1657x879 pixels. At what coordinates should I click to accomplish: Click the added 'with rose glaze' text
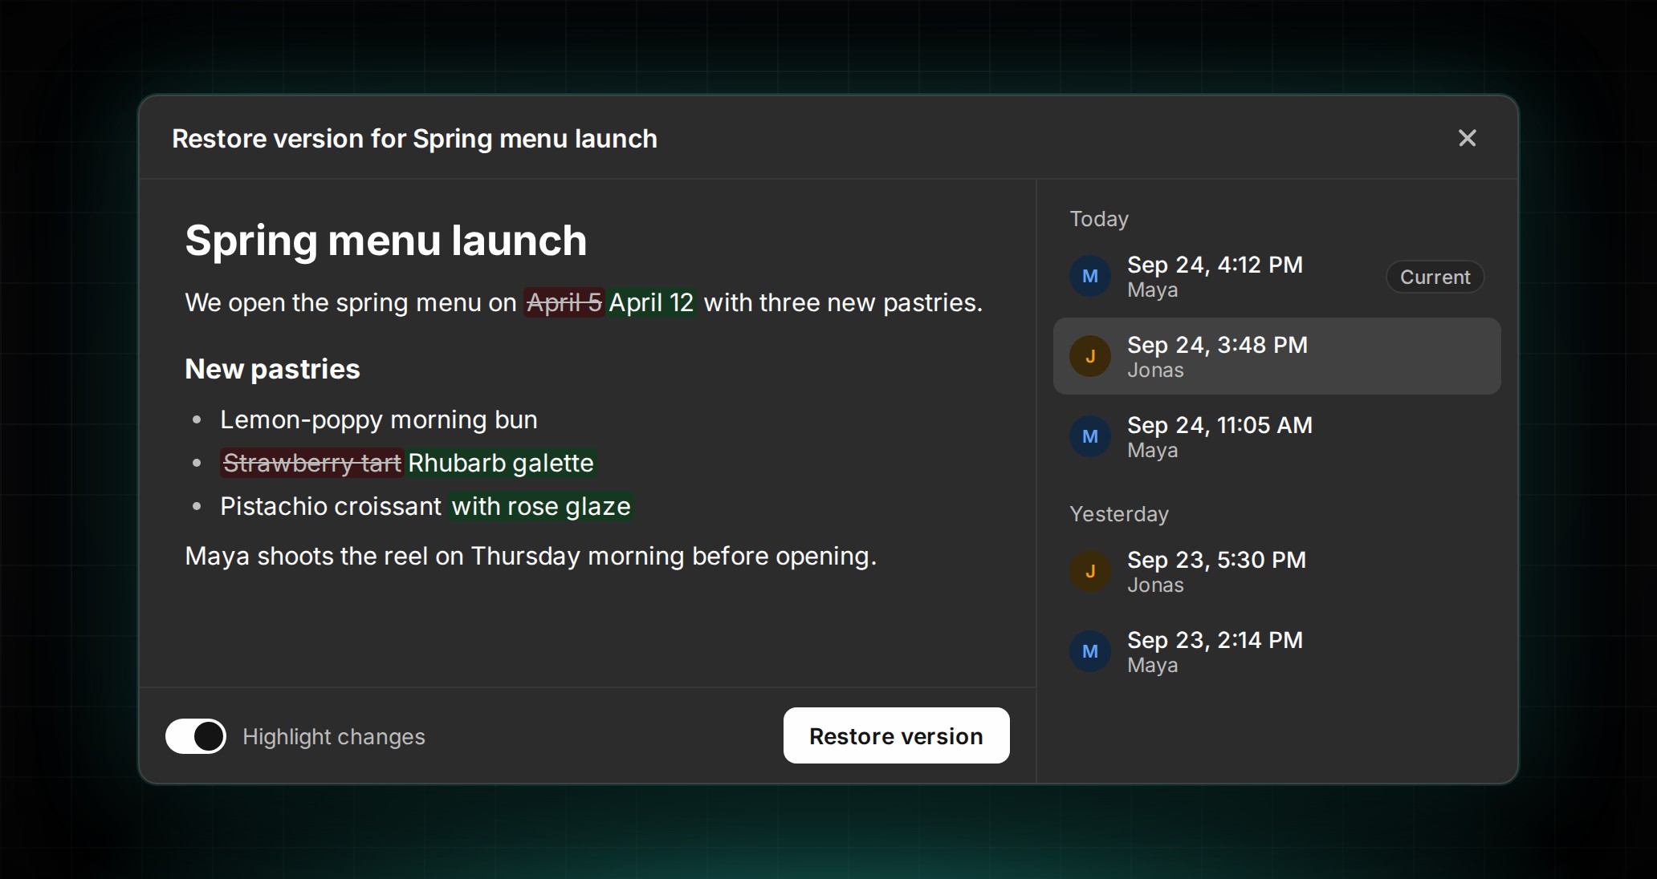point(541,506)
